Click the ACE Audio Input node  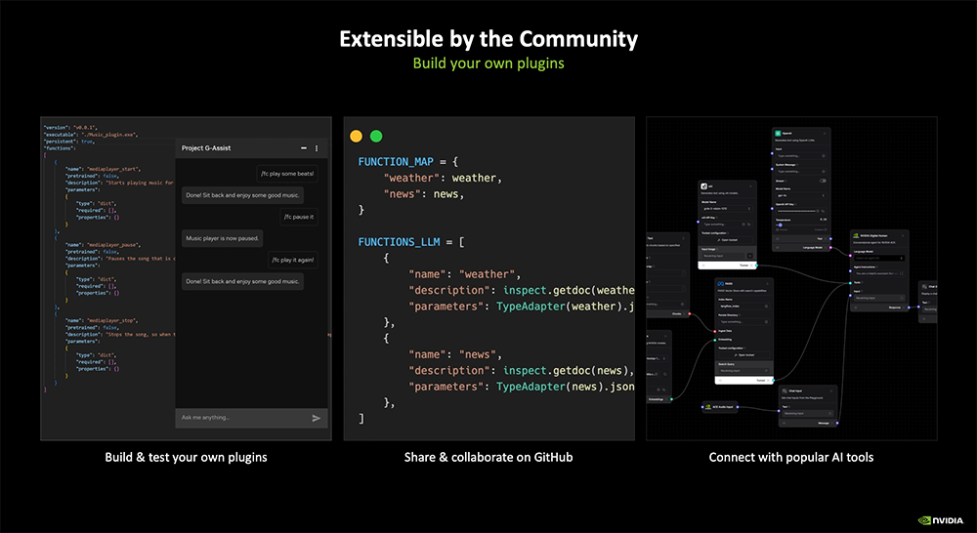(720, 406)
